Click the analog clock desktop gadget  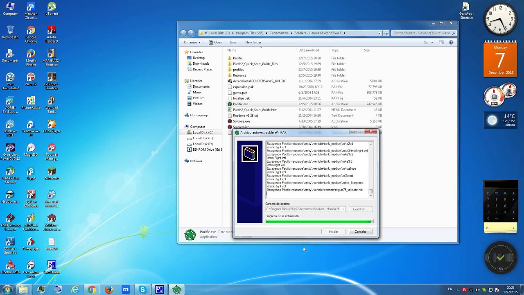point(501,19)
